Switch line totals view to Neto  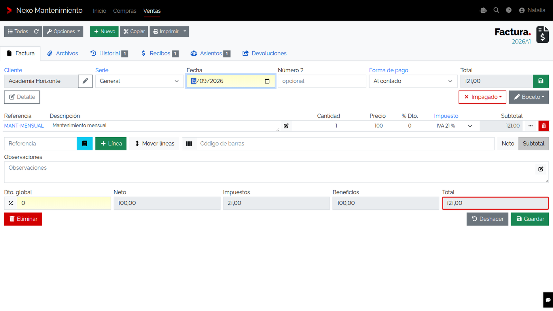point(508,144)
